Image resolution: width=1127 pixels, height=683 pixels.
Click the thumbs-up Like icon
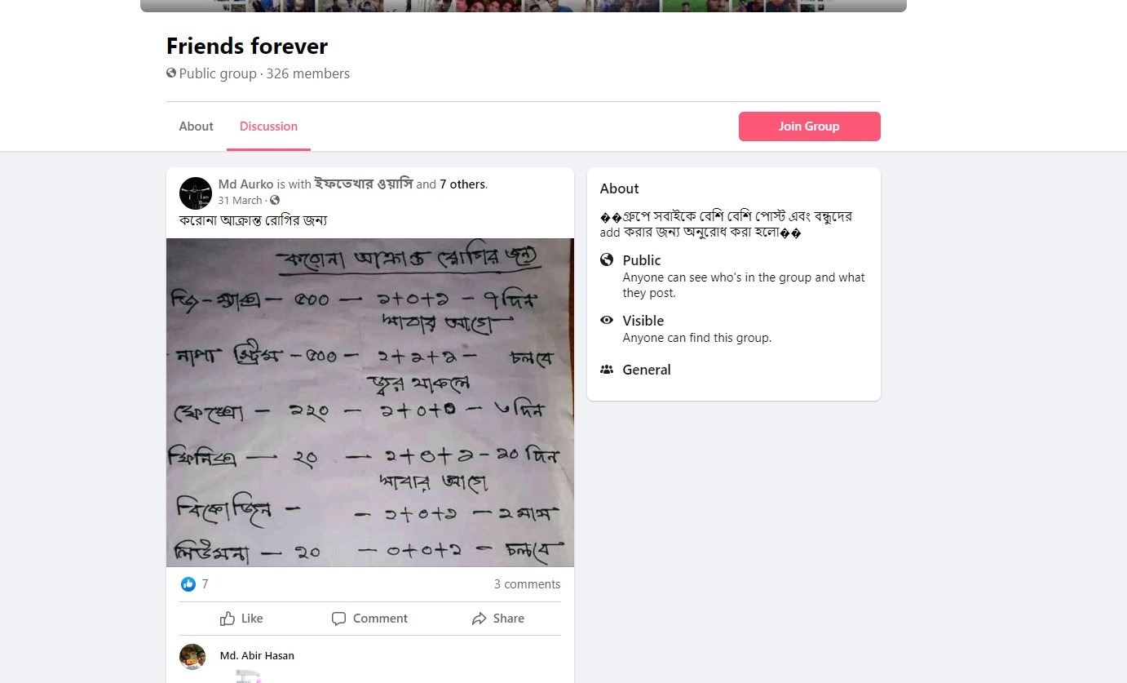coord(228,619)
